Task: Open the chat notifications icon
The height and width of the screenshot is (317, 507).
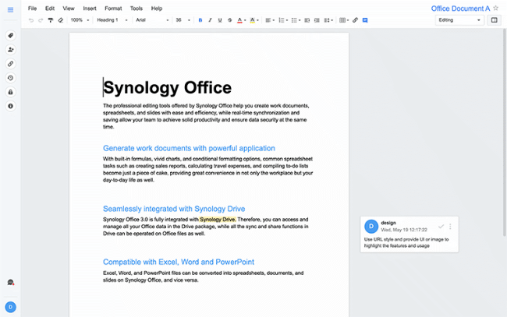Action: coord(10,283)
